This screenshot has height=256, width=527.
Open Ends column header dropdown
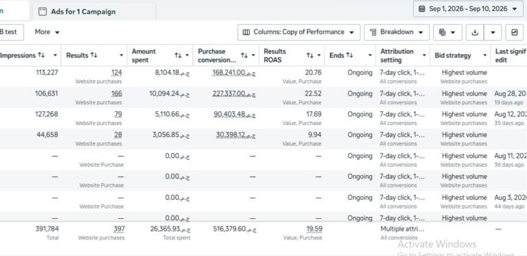point(370,56)
